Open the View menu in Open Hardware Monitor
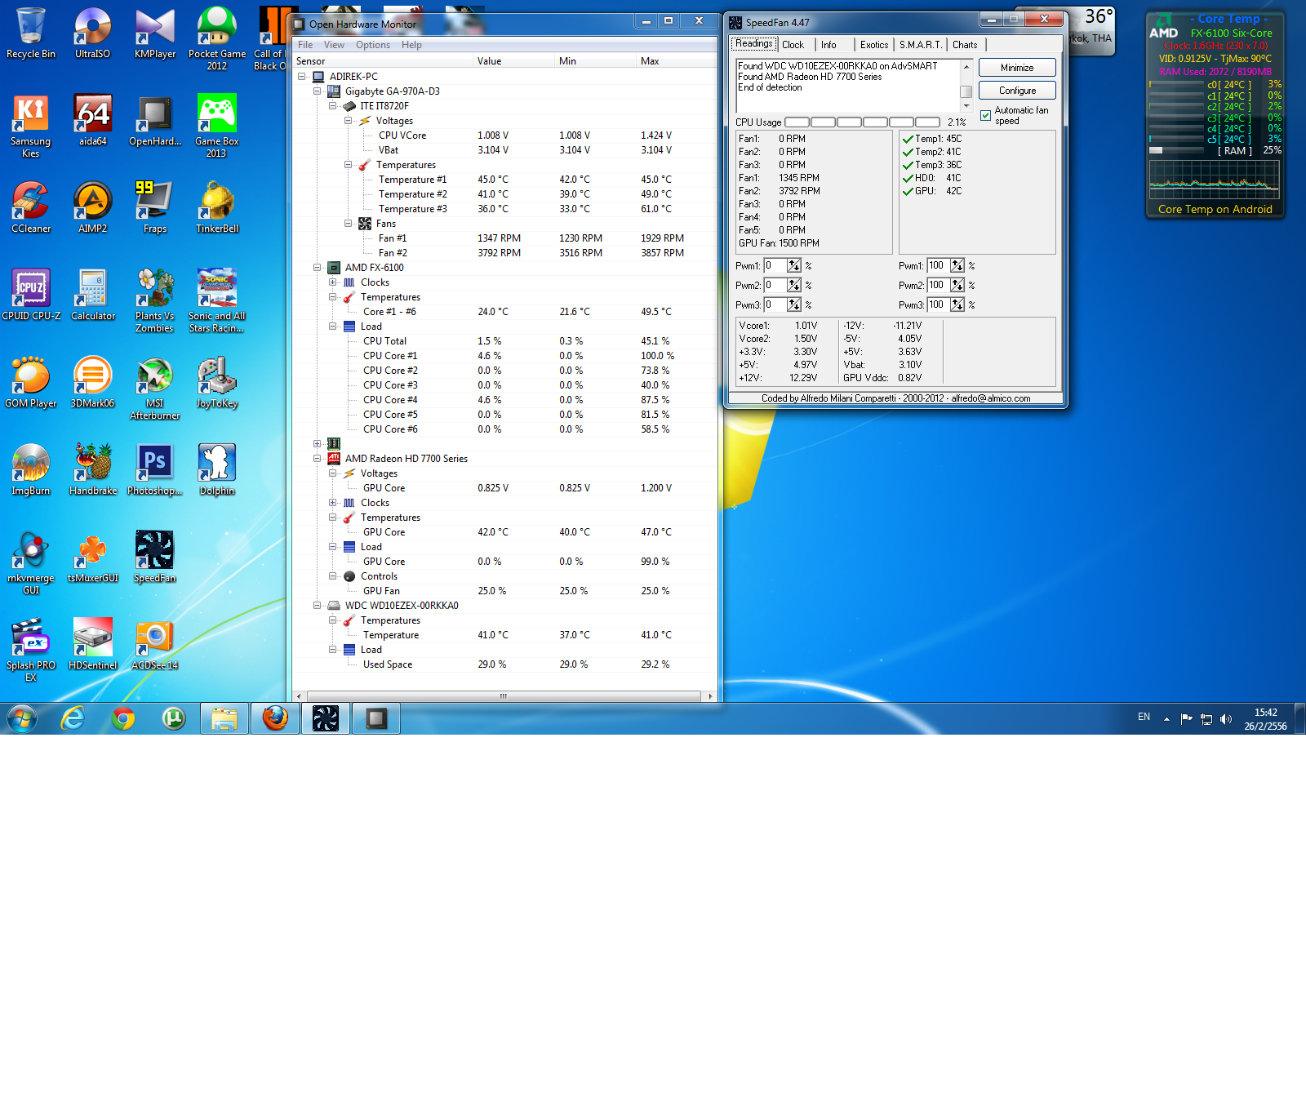The width and height of the screenshot is (1306, 1102). (x=334, y=45)
